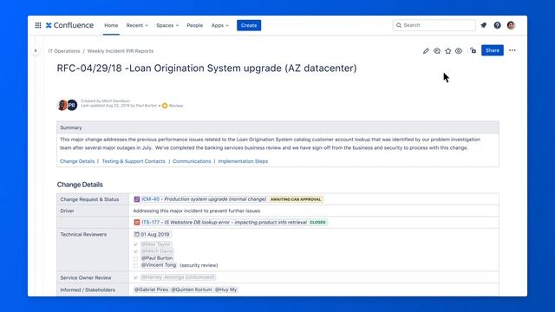Click the @Huy My mention
This screenshot has width=555, height=312.
225,289
